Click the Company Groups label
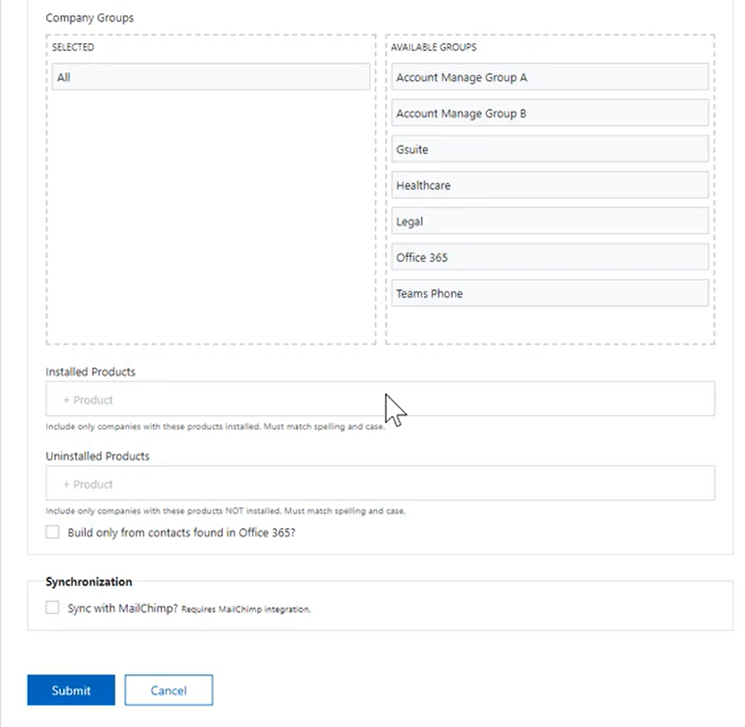745x727 pixels. [x=89, y=18]
